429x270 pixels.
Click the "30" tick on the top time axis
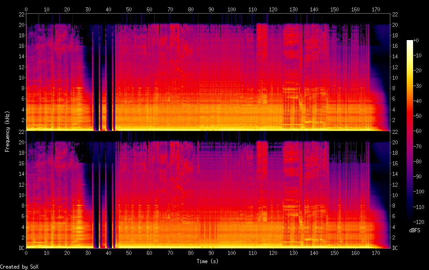(88, 9)
